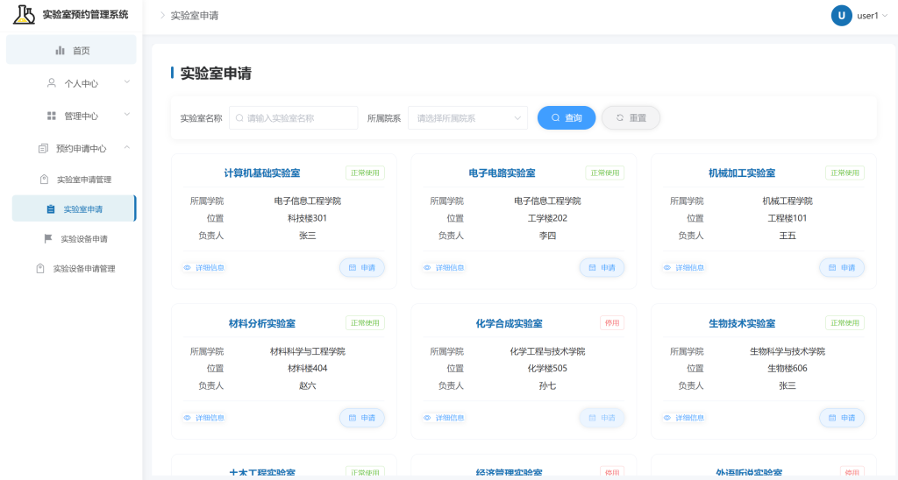Click the flag icon beside 实验设备申请
898x480 pixels.
coord(48,238)
